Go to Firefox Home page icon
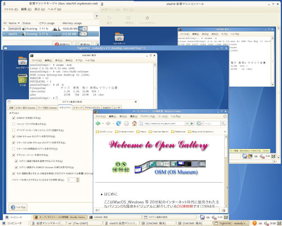The height and width of the screenshot is (226, 282). (x=134, y=124)
